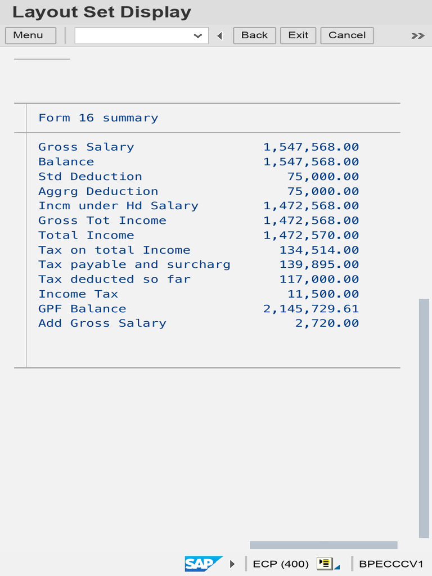Click the ECP (400) system label

tap(281, 564)
